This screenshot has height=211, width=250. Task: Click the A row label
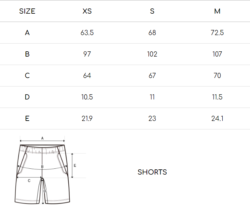coord(27,33)
